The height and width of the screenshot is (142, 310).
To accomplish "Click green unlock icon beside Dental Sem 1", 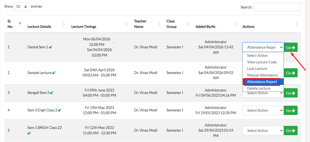I will click(51, 47).
